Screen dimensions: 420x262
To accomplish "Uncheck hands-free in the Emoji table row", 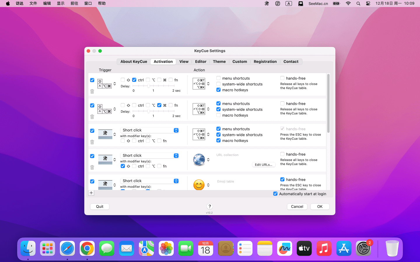I will point(282,180).
